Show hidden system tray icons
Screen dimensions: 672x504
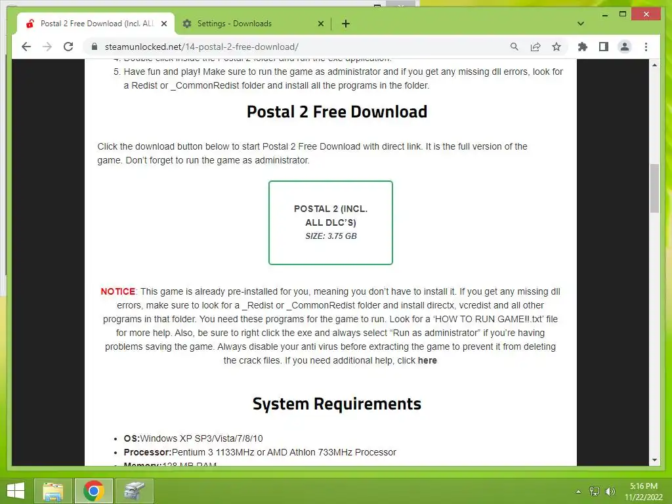point(579,492)
